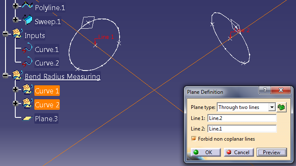Click the Line 1 input field

[242, 118]
